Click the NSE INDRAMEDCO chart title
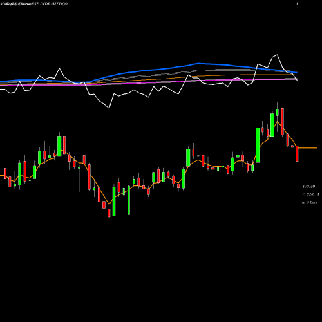The image size is (322, 322). pos(50,4)
